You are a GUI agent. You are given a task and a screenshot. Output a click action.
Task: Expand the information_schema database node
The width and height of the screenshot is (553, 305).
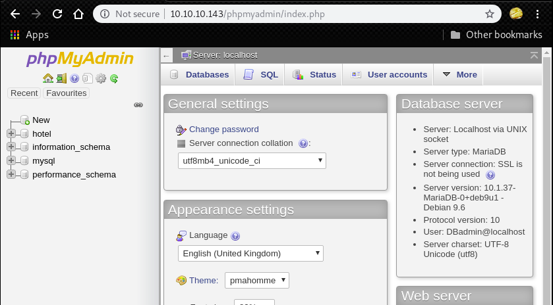tap(11, 147)
